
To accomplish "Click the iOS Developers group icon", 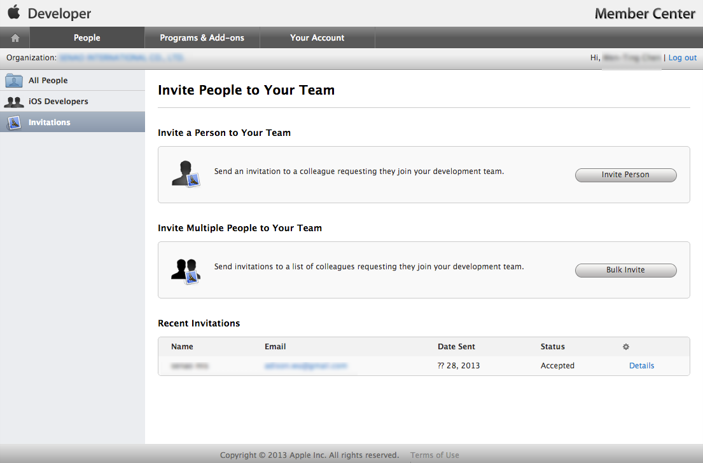I will click(x=14, y=102).
